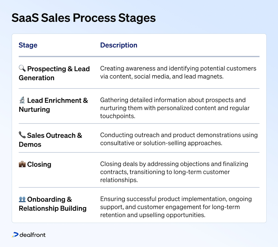Click the SaaS Sales Process Stages title
Image resolution: width=278 pixels, height=247 pixels.
tap(83, 18)
